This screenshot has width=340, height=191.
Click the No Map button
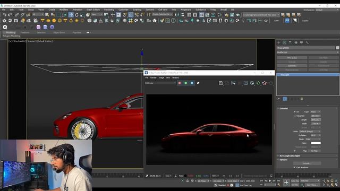click(x=314, y=151)
